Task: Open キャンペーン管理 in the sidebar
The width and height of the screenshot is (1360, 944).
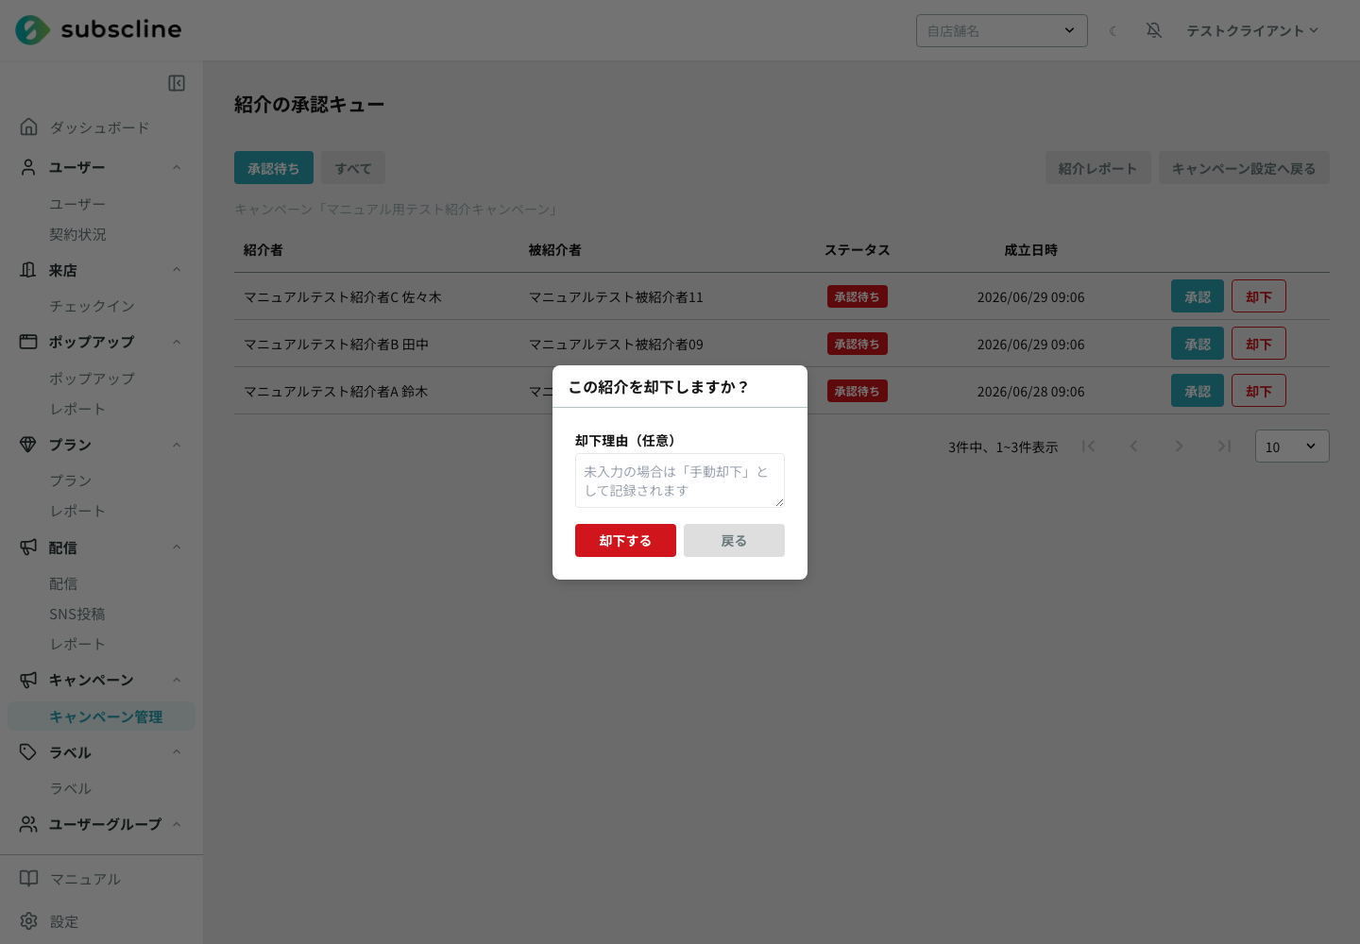Action: [x=102, y=716]
